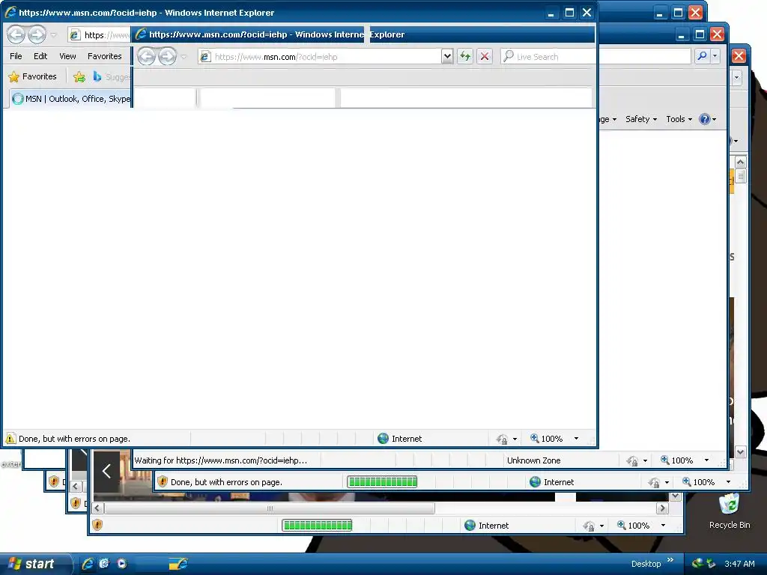Click Internet globe in third window status bar
Screen dimensions: 767x575
click(535, 482)
